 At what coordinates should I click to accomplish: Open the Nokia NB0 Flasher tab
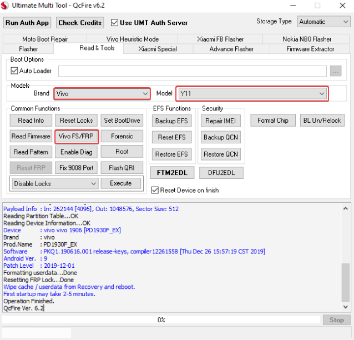pos(307,39)
